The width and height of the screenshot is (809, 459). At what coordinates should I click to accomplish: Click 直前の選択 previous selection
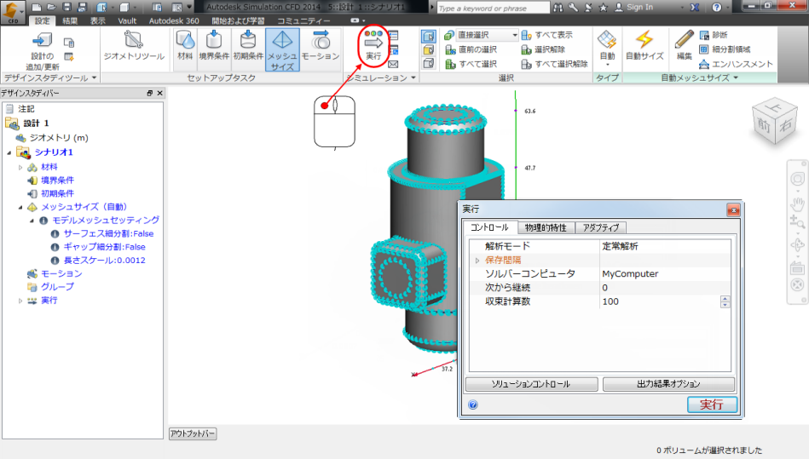[471, 49]
